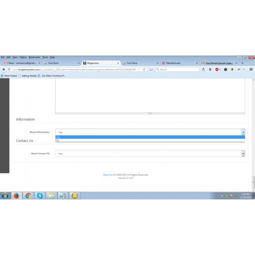Image resolution: width=255 pixels, height=255 pixels.
Task: Click the Firefox back arrow button
Action: point(4,69)
